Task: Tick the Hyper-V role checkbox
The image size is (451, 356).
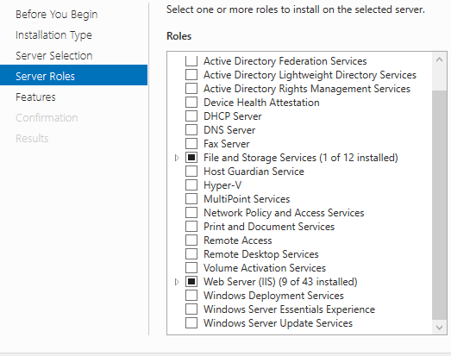Action: click(191, 185)
